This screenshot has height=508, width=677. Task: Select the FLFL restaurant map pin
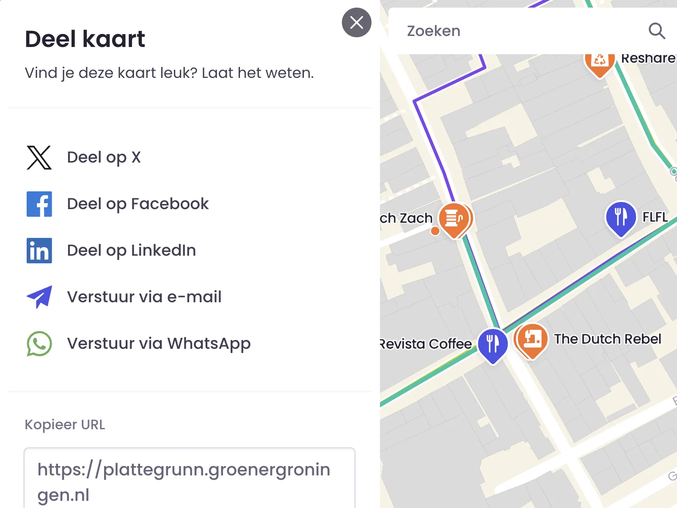[621, 217]
